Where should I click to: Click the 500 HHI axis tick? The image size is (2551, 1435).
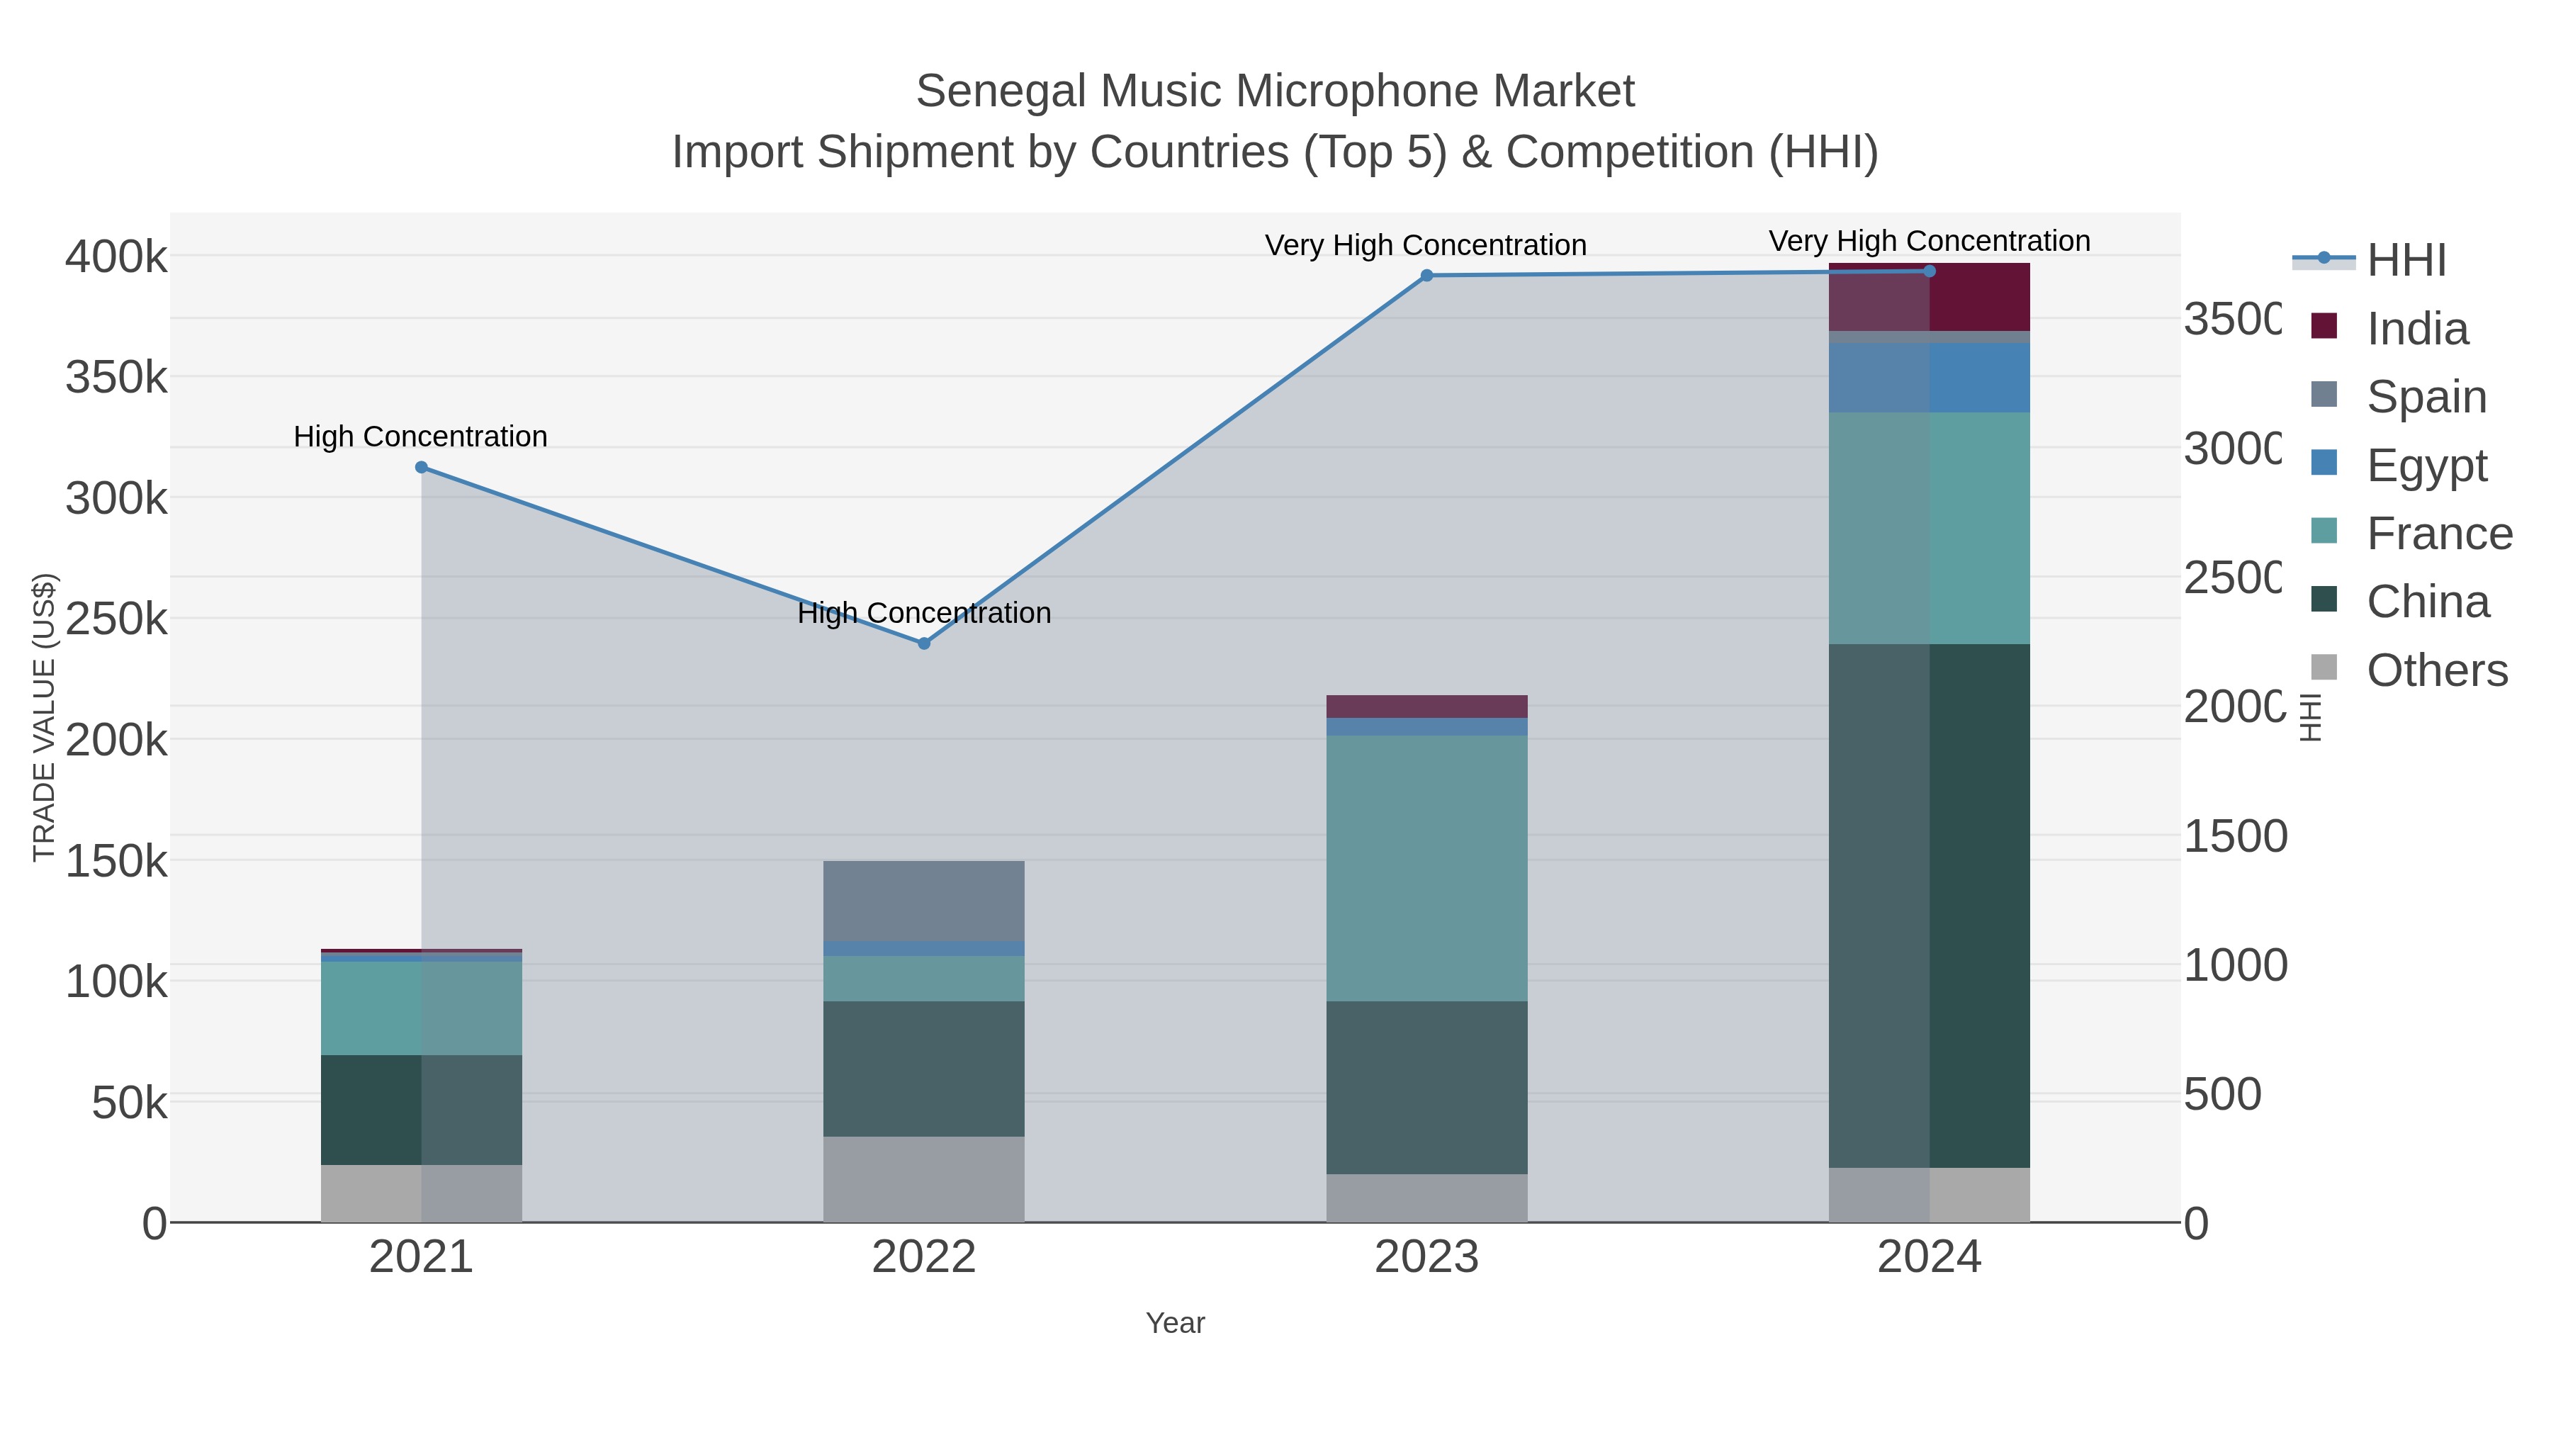point(2223,1094)
